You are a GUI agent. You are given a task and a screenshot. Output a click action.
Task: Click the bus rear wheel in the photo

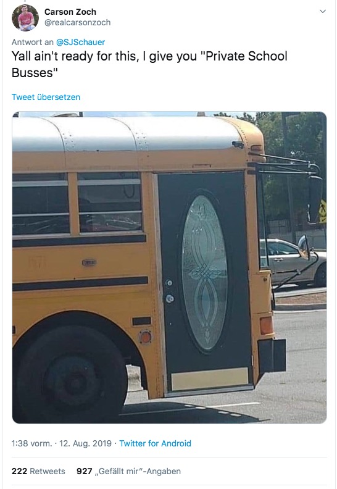(72, 373)
